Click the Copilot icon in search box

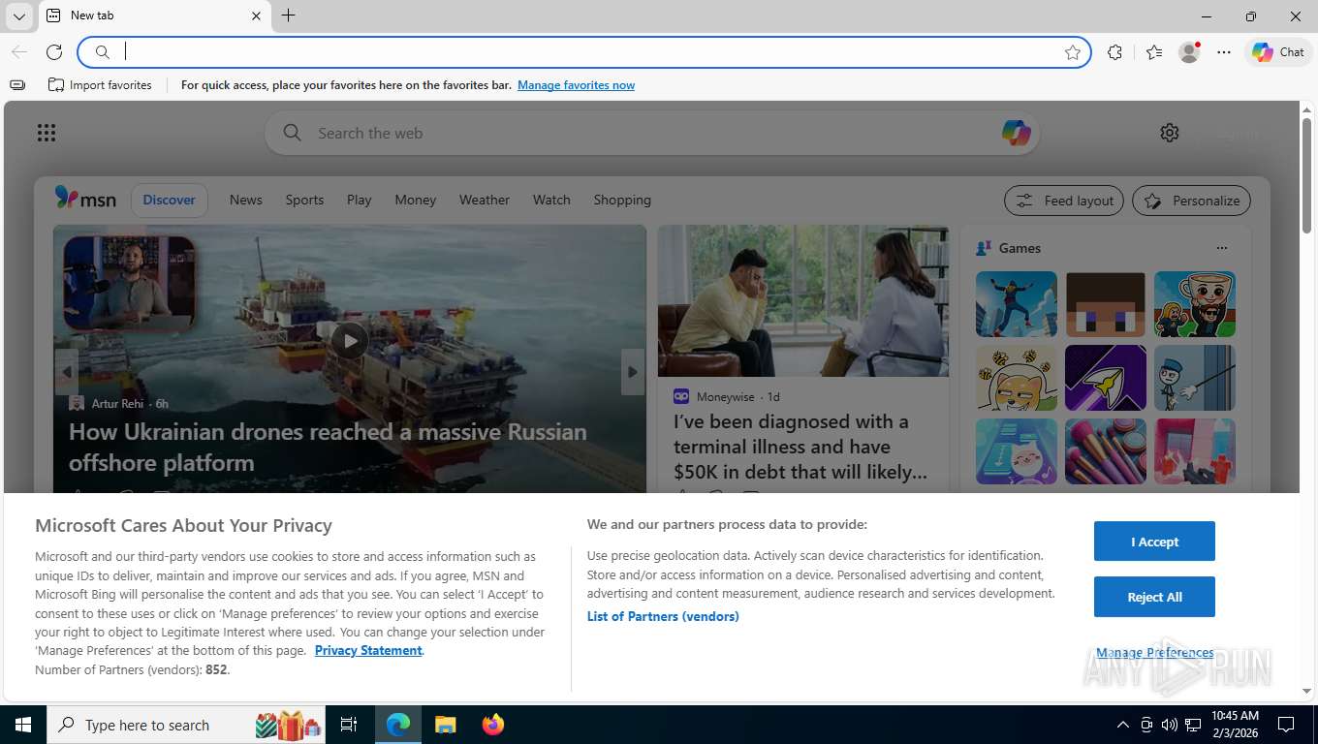(x=1016, y=133)
